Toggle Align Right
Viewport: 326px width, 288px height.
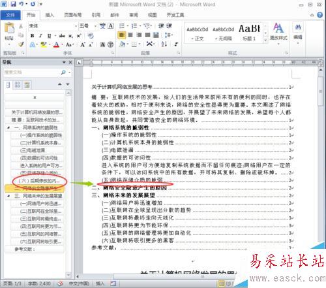[x=139, y=35]
